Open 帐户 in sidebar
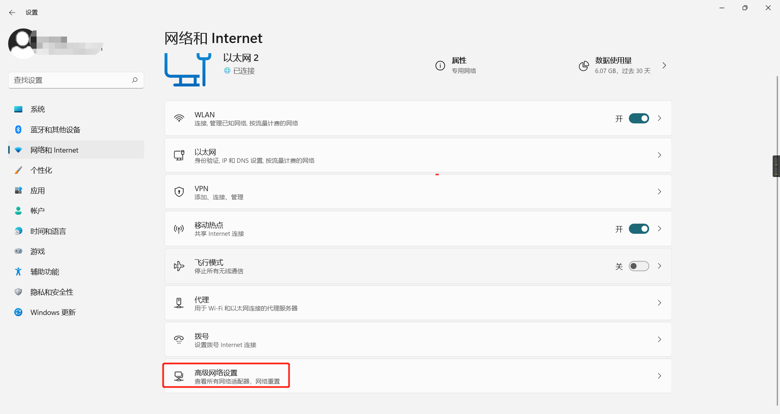Screen dimensions: 780x414 [x=76, y=211]
